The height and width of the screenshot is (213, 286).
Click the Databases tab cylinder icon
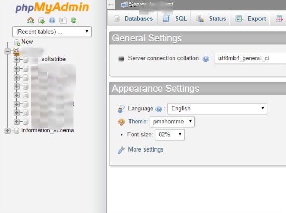pos(116,18)
